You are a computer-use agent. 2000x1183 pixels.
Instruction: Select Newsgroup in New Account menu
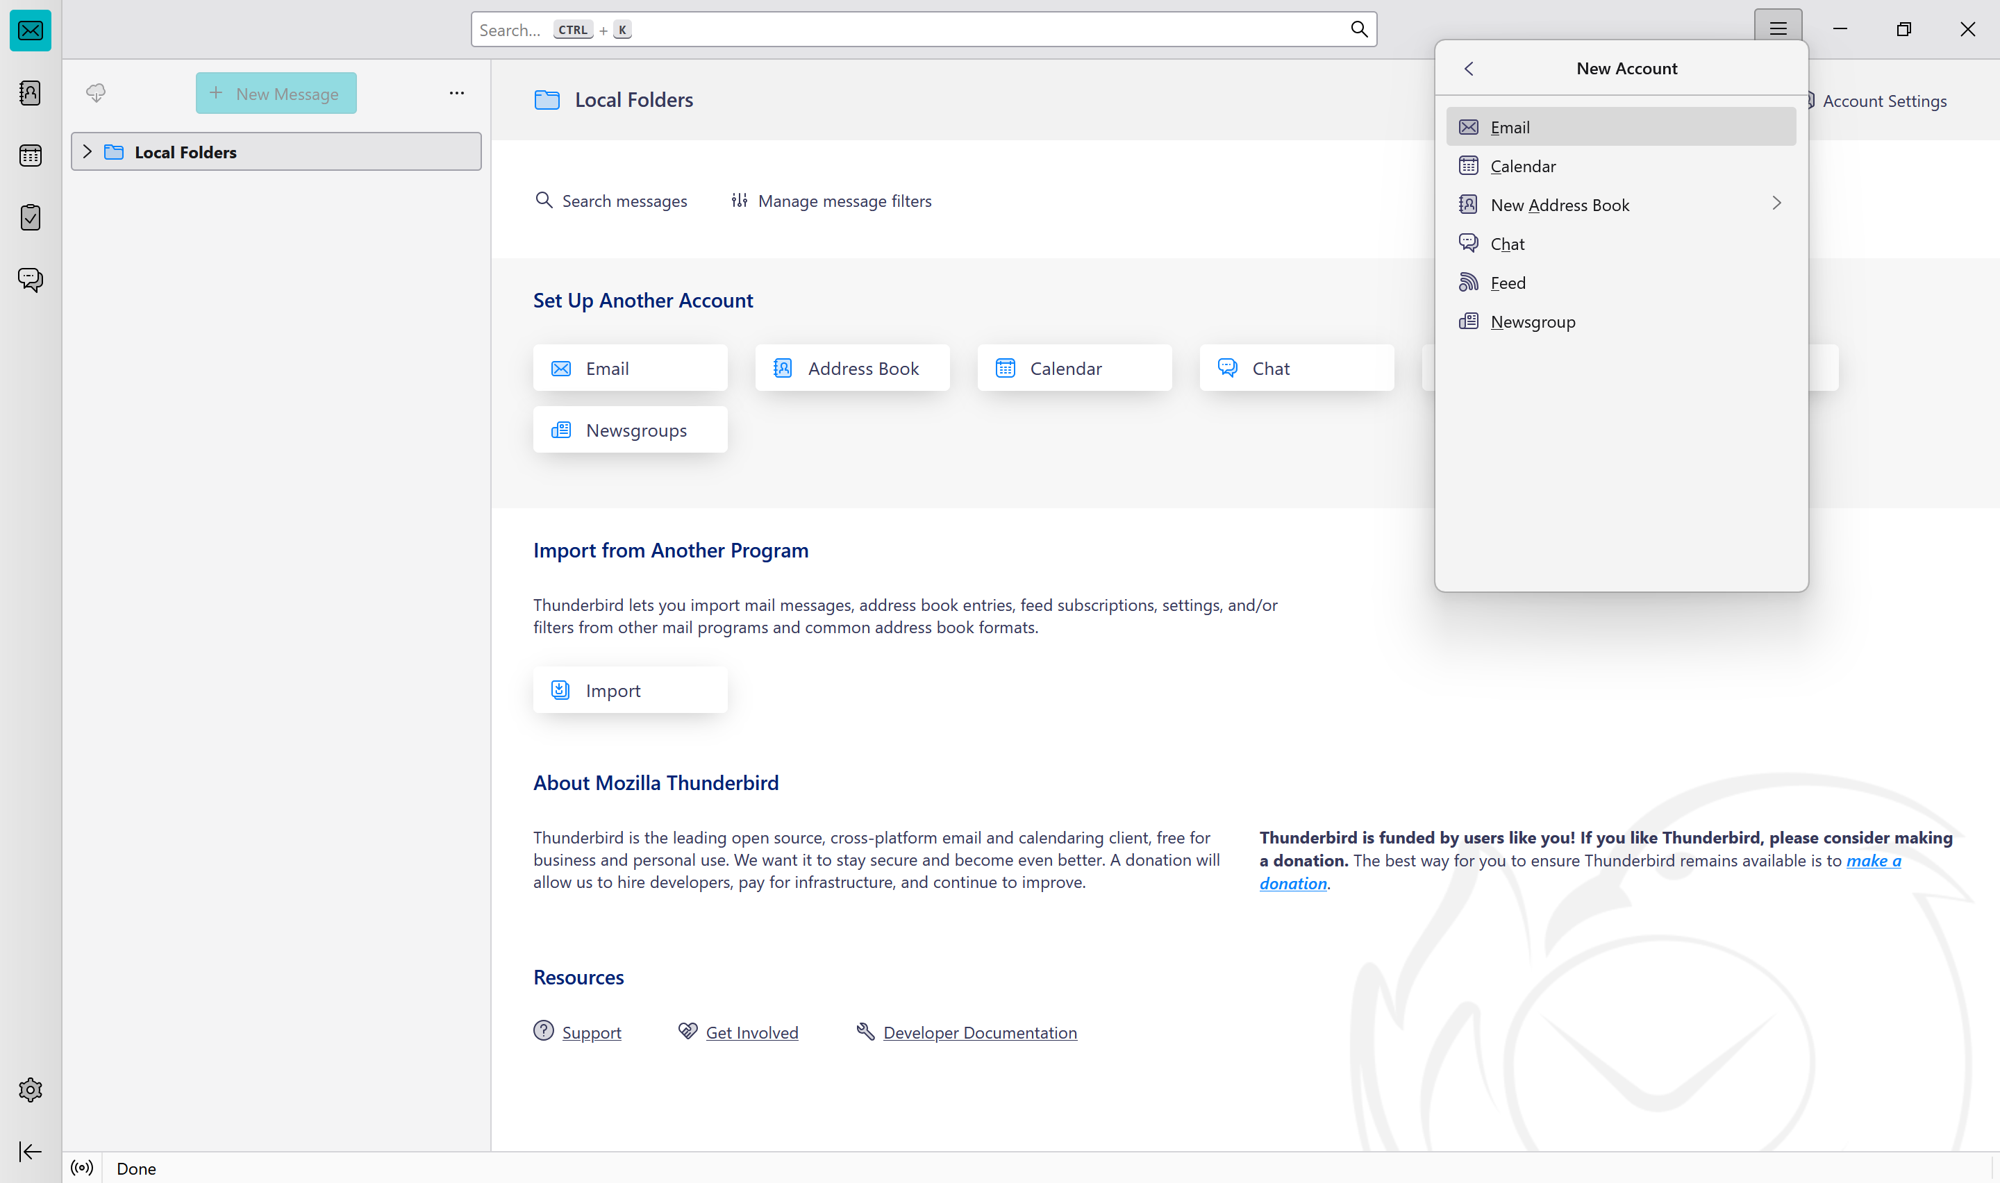1621,322
